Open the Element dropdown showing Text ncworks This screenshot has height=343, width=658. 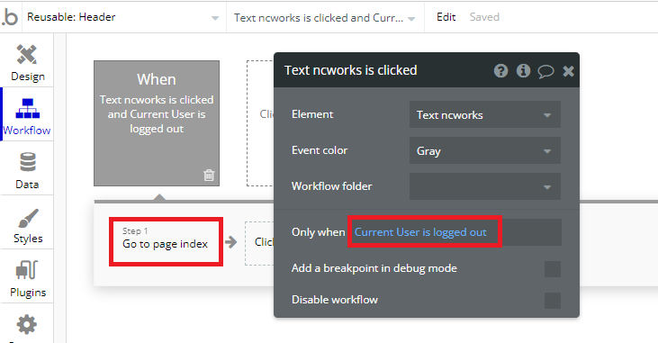484,114
